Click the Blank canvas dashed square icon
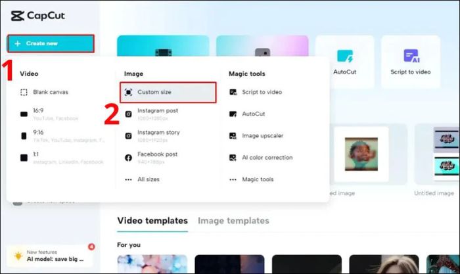 [24, 93]
